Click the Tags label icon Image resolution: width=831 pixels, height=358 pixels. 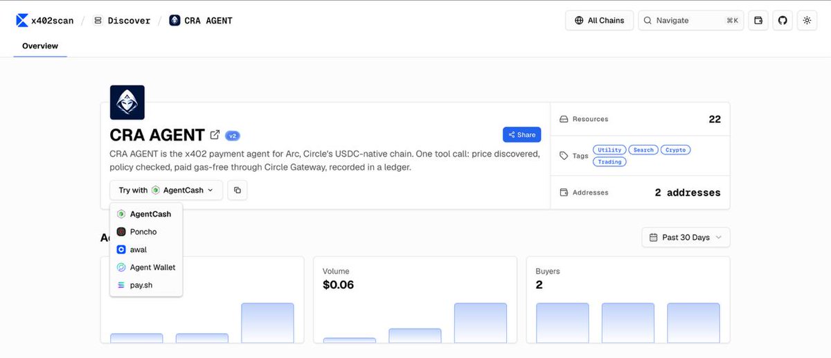564,156
